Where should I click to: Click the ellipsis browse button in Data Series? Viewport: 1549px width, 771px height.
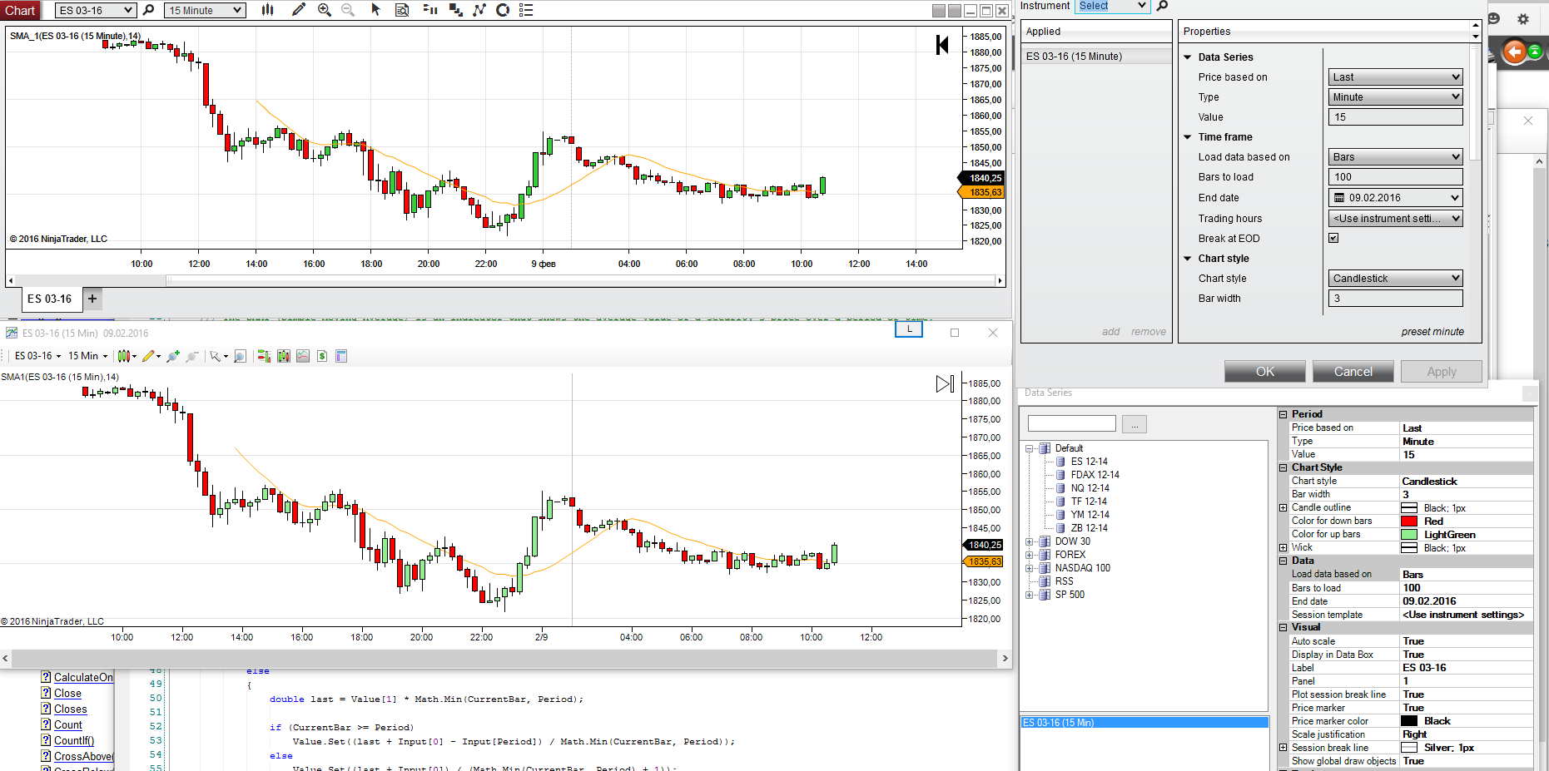point(1134,424)
